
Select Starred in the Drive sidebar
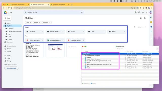[x=12, y=52]
